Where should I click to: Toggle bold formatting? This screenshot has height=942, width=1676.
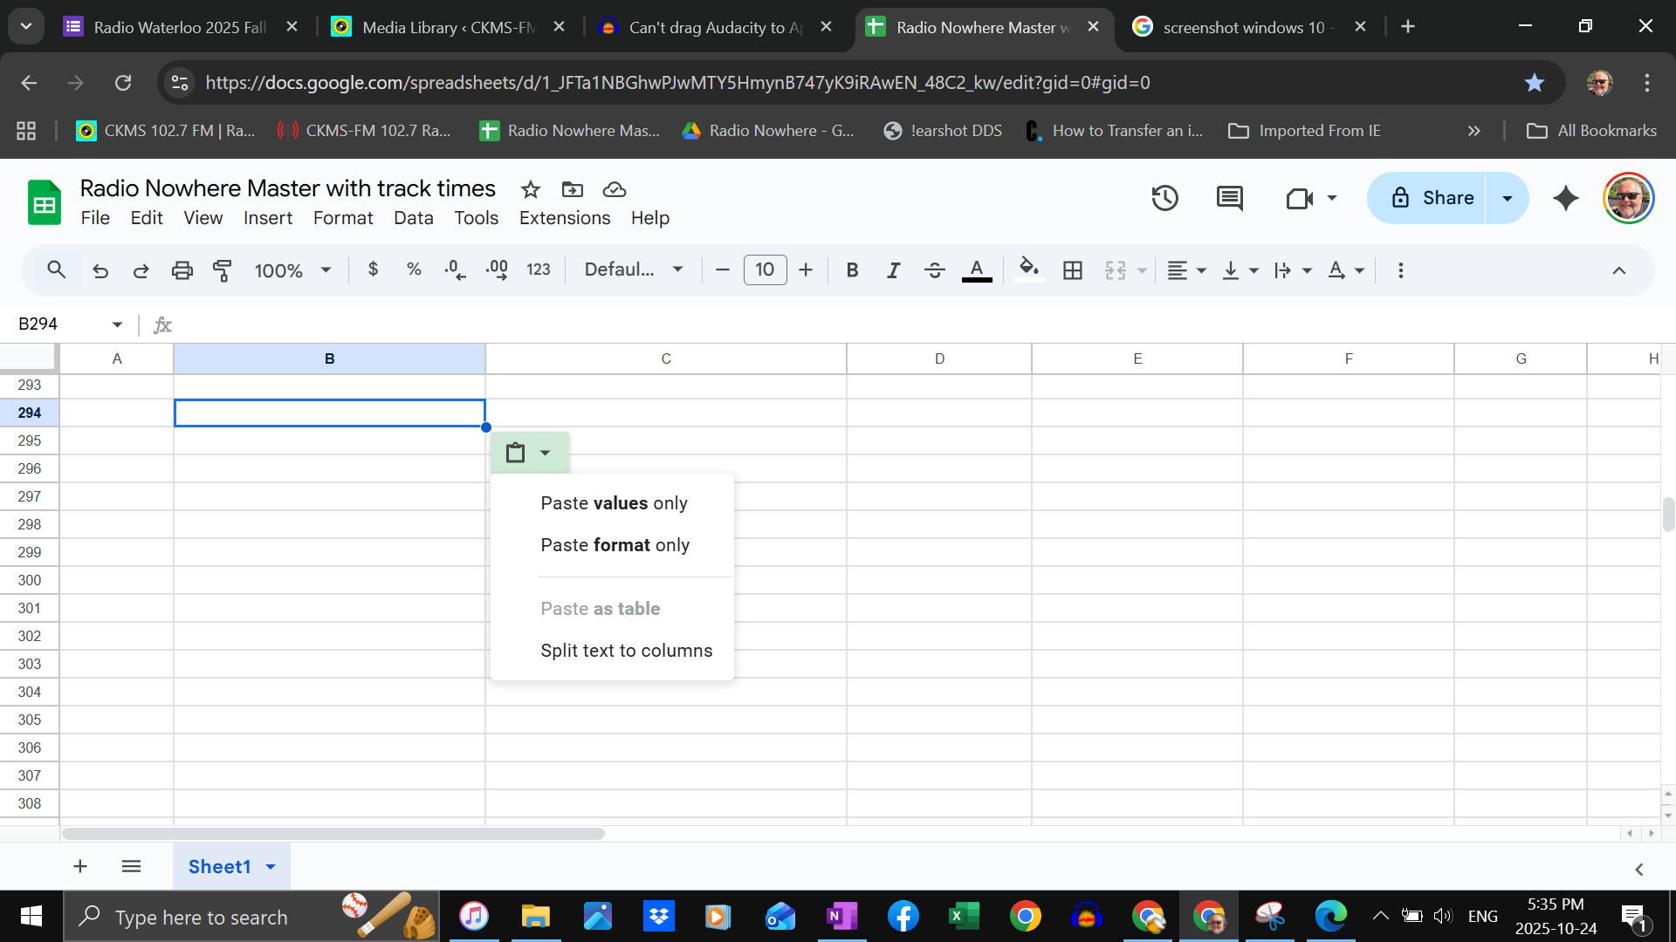852,270
